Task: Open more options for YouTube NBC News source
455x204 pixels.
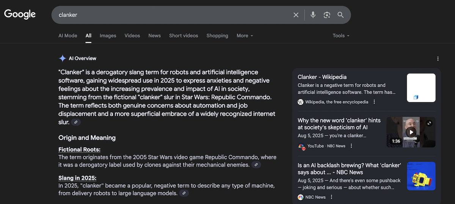Action: pyautogui.click(x=351, y=146)
